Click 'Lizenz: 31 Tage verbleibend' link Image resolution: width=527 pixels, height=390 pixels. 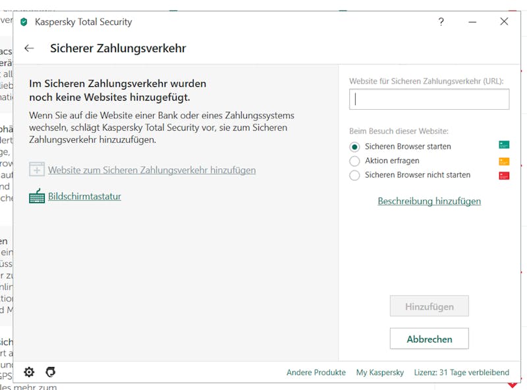(x=462, y=372)
